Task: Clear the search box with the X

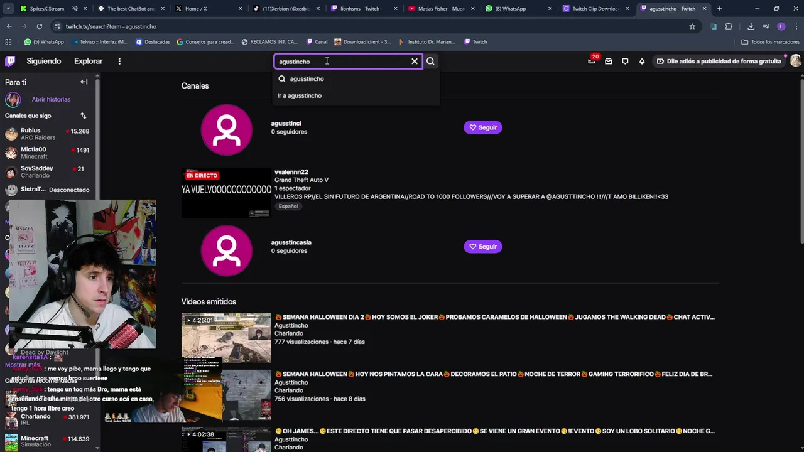Action: coord(415,61)
